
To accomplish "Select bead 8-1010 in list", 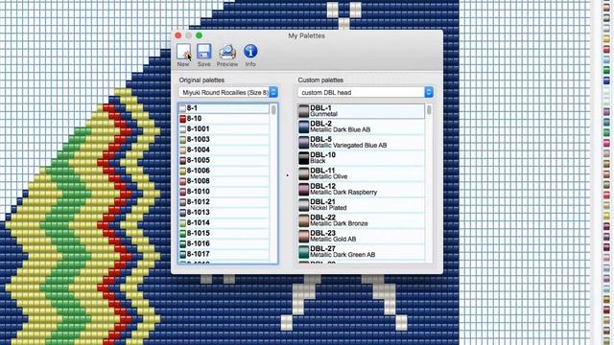I will point(224,192).
